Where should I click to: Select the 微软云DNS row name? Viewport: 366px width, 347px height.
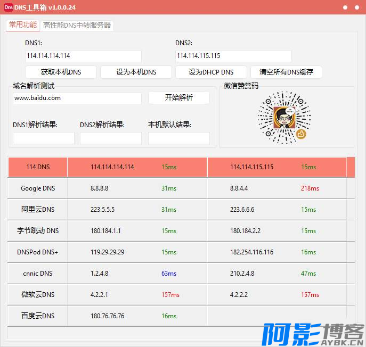click(x=38, y=294)
